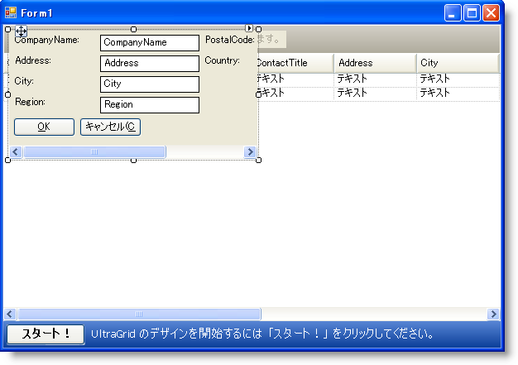The height and width of the screenshot is (365, 518).
Task: Click the panel's horizontal scrollbar thumb
Action: [x=94, y=152]
